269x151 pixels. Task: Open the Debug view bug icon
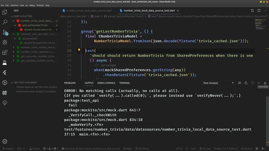point(5,42)
